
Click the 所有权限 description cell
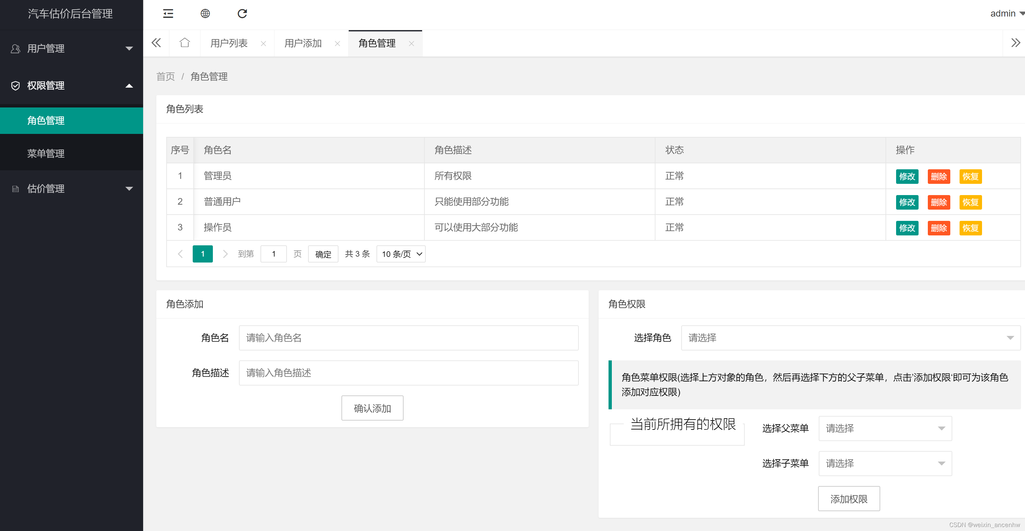pyautogui.click(x=539, y=176)
